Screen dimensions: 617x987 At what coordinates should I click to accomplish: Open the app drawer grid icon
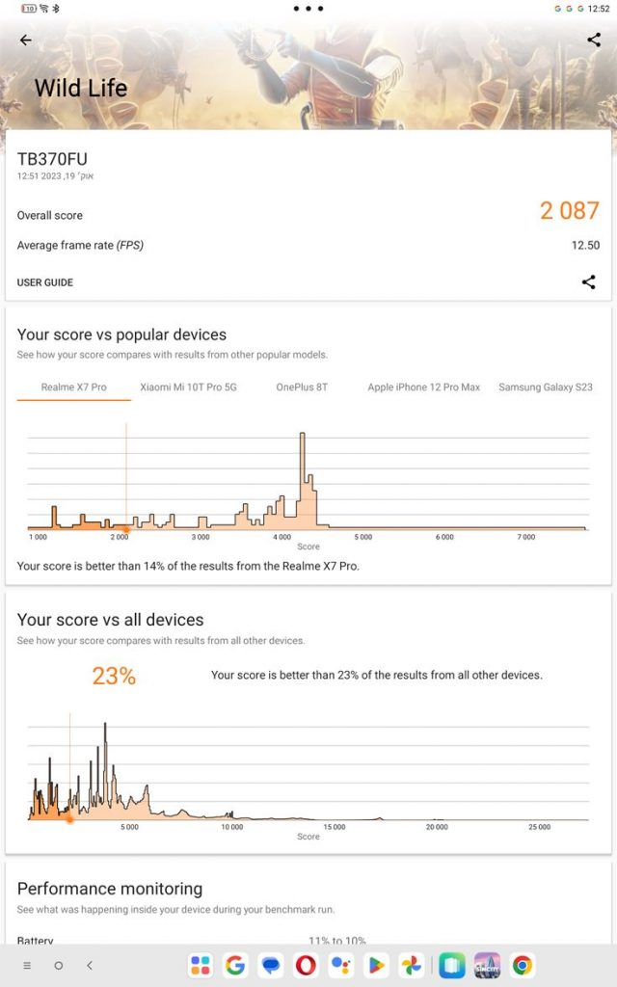pos(201,965)
